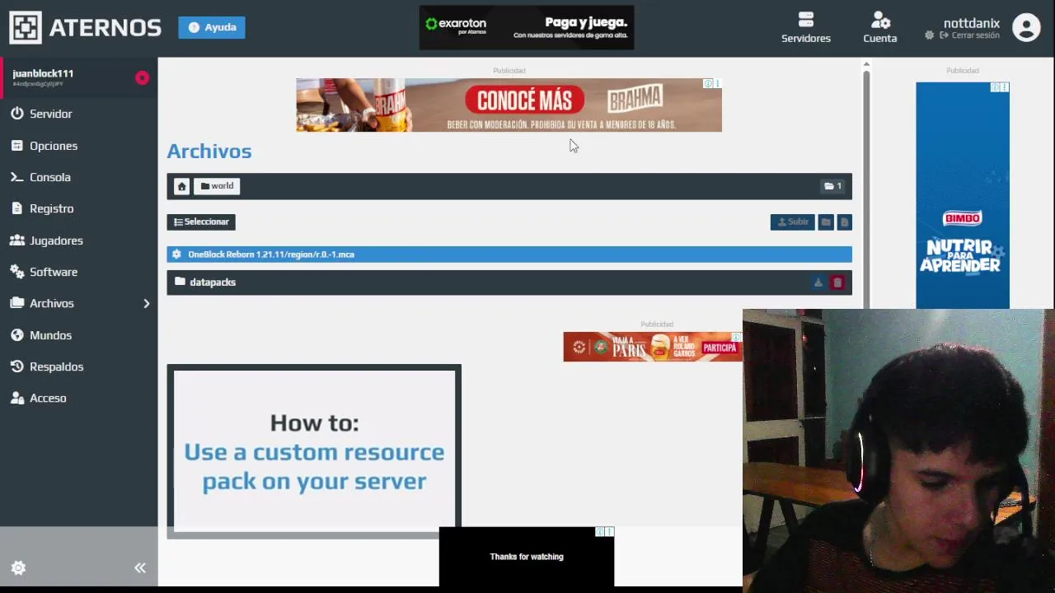Open the exaroton banner at top

click(x=527, y=27)
